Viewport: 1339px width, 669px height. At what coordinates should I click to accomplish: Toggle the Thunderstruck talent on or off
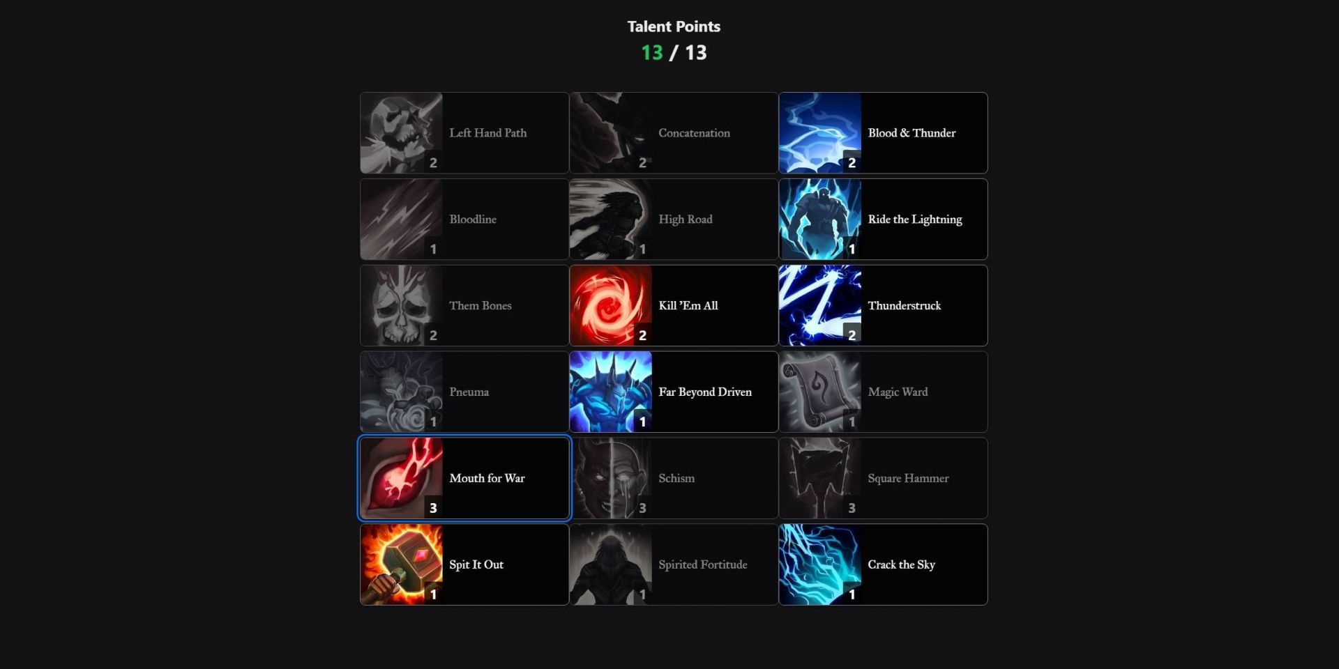coord(883,306)
